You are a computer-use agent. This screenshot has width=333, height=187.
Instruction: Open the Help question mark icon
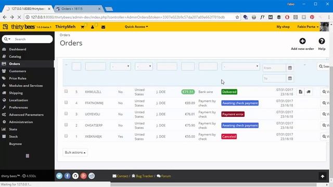click(x=322, y=41)
